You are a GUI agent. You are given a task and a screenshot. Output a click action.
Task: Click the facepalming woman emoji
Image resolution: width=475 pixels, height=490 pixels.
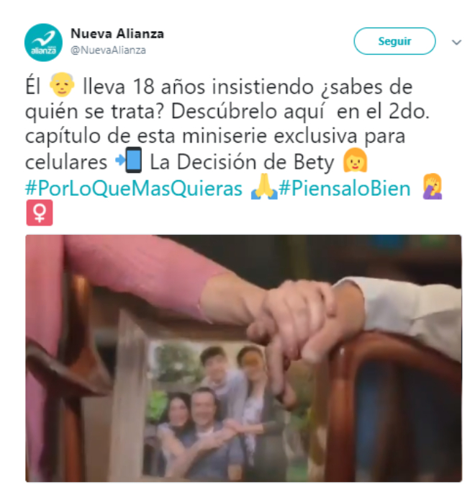(x=433, y=187)
